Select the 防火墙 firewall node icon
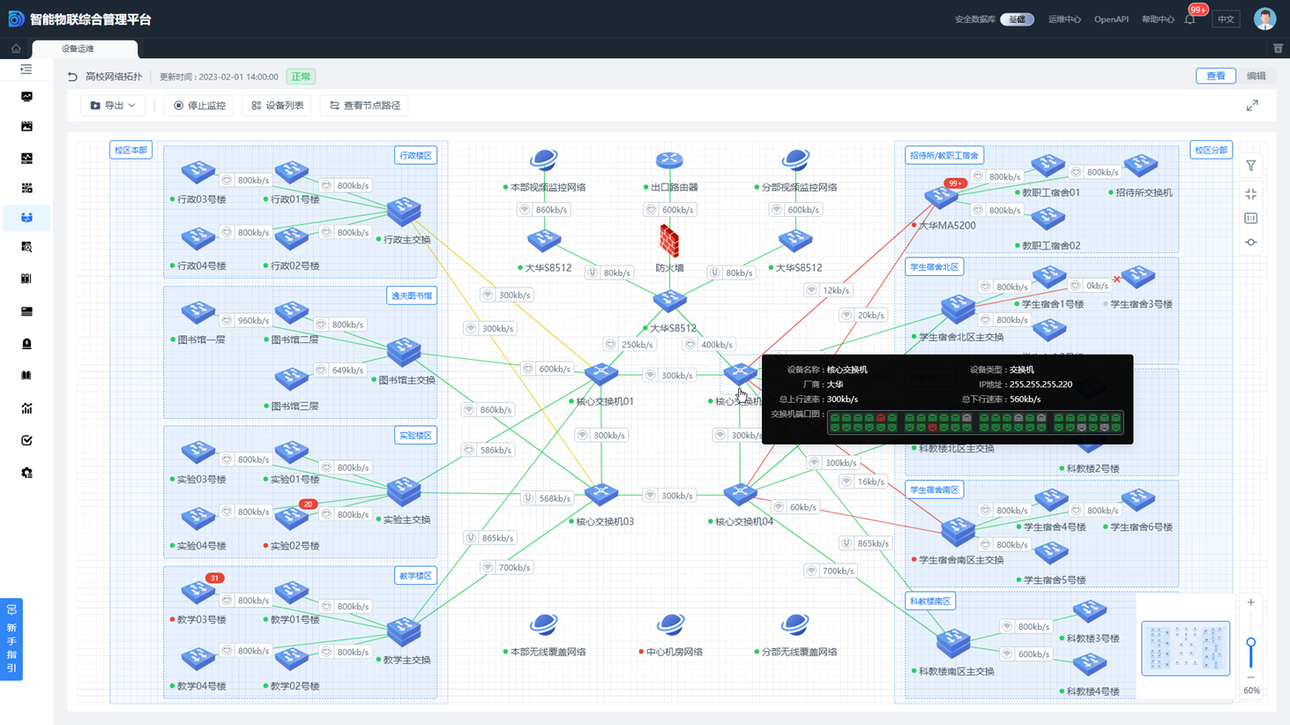1290x725 pixels. pos(669,240)
